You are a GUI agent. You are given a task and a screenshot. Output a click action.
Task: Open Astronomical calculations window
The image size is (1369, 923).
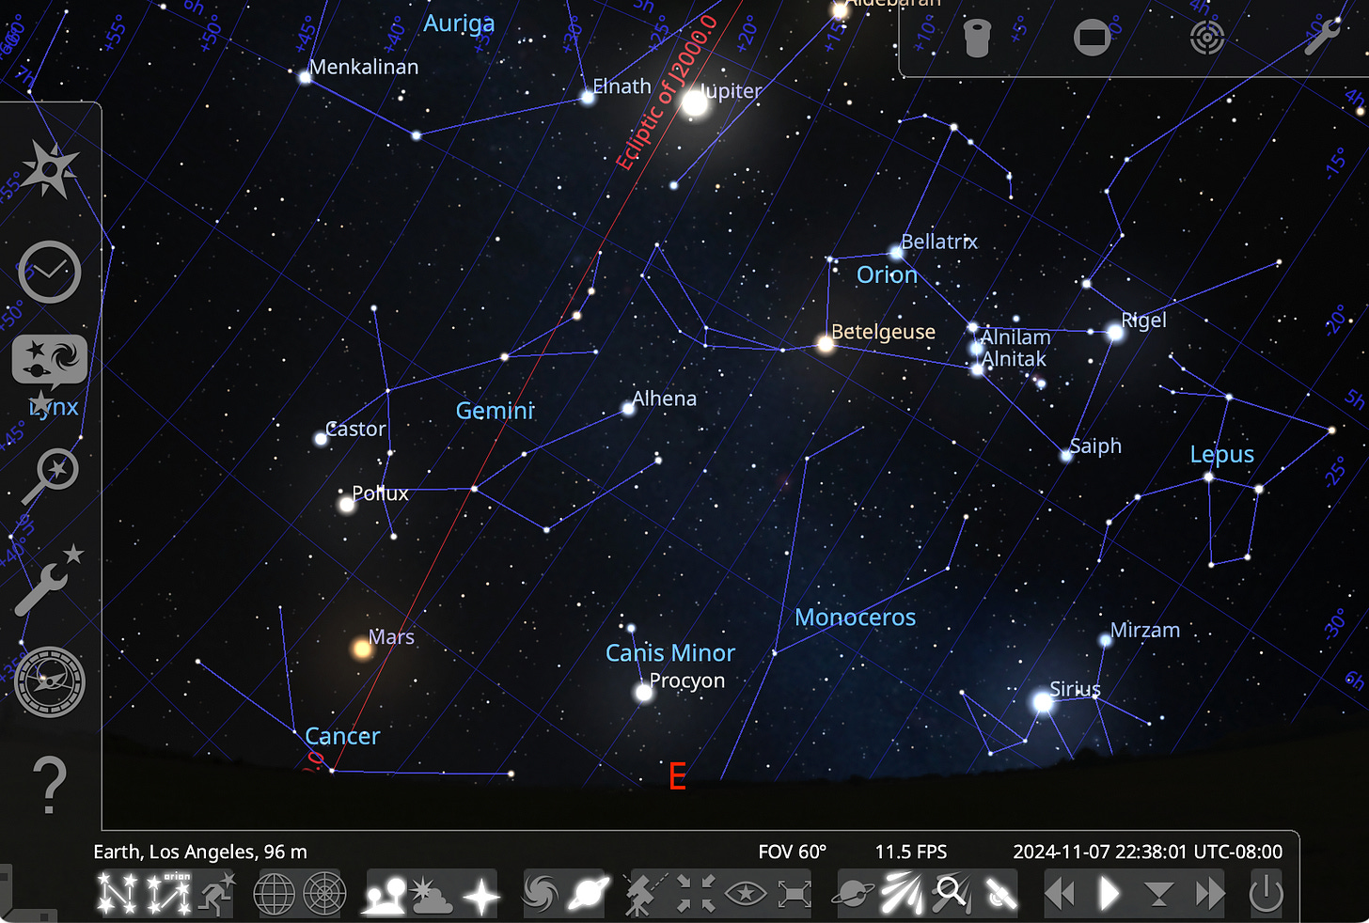click(50, 682)
